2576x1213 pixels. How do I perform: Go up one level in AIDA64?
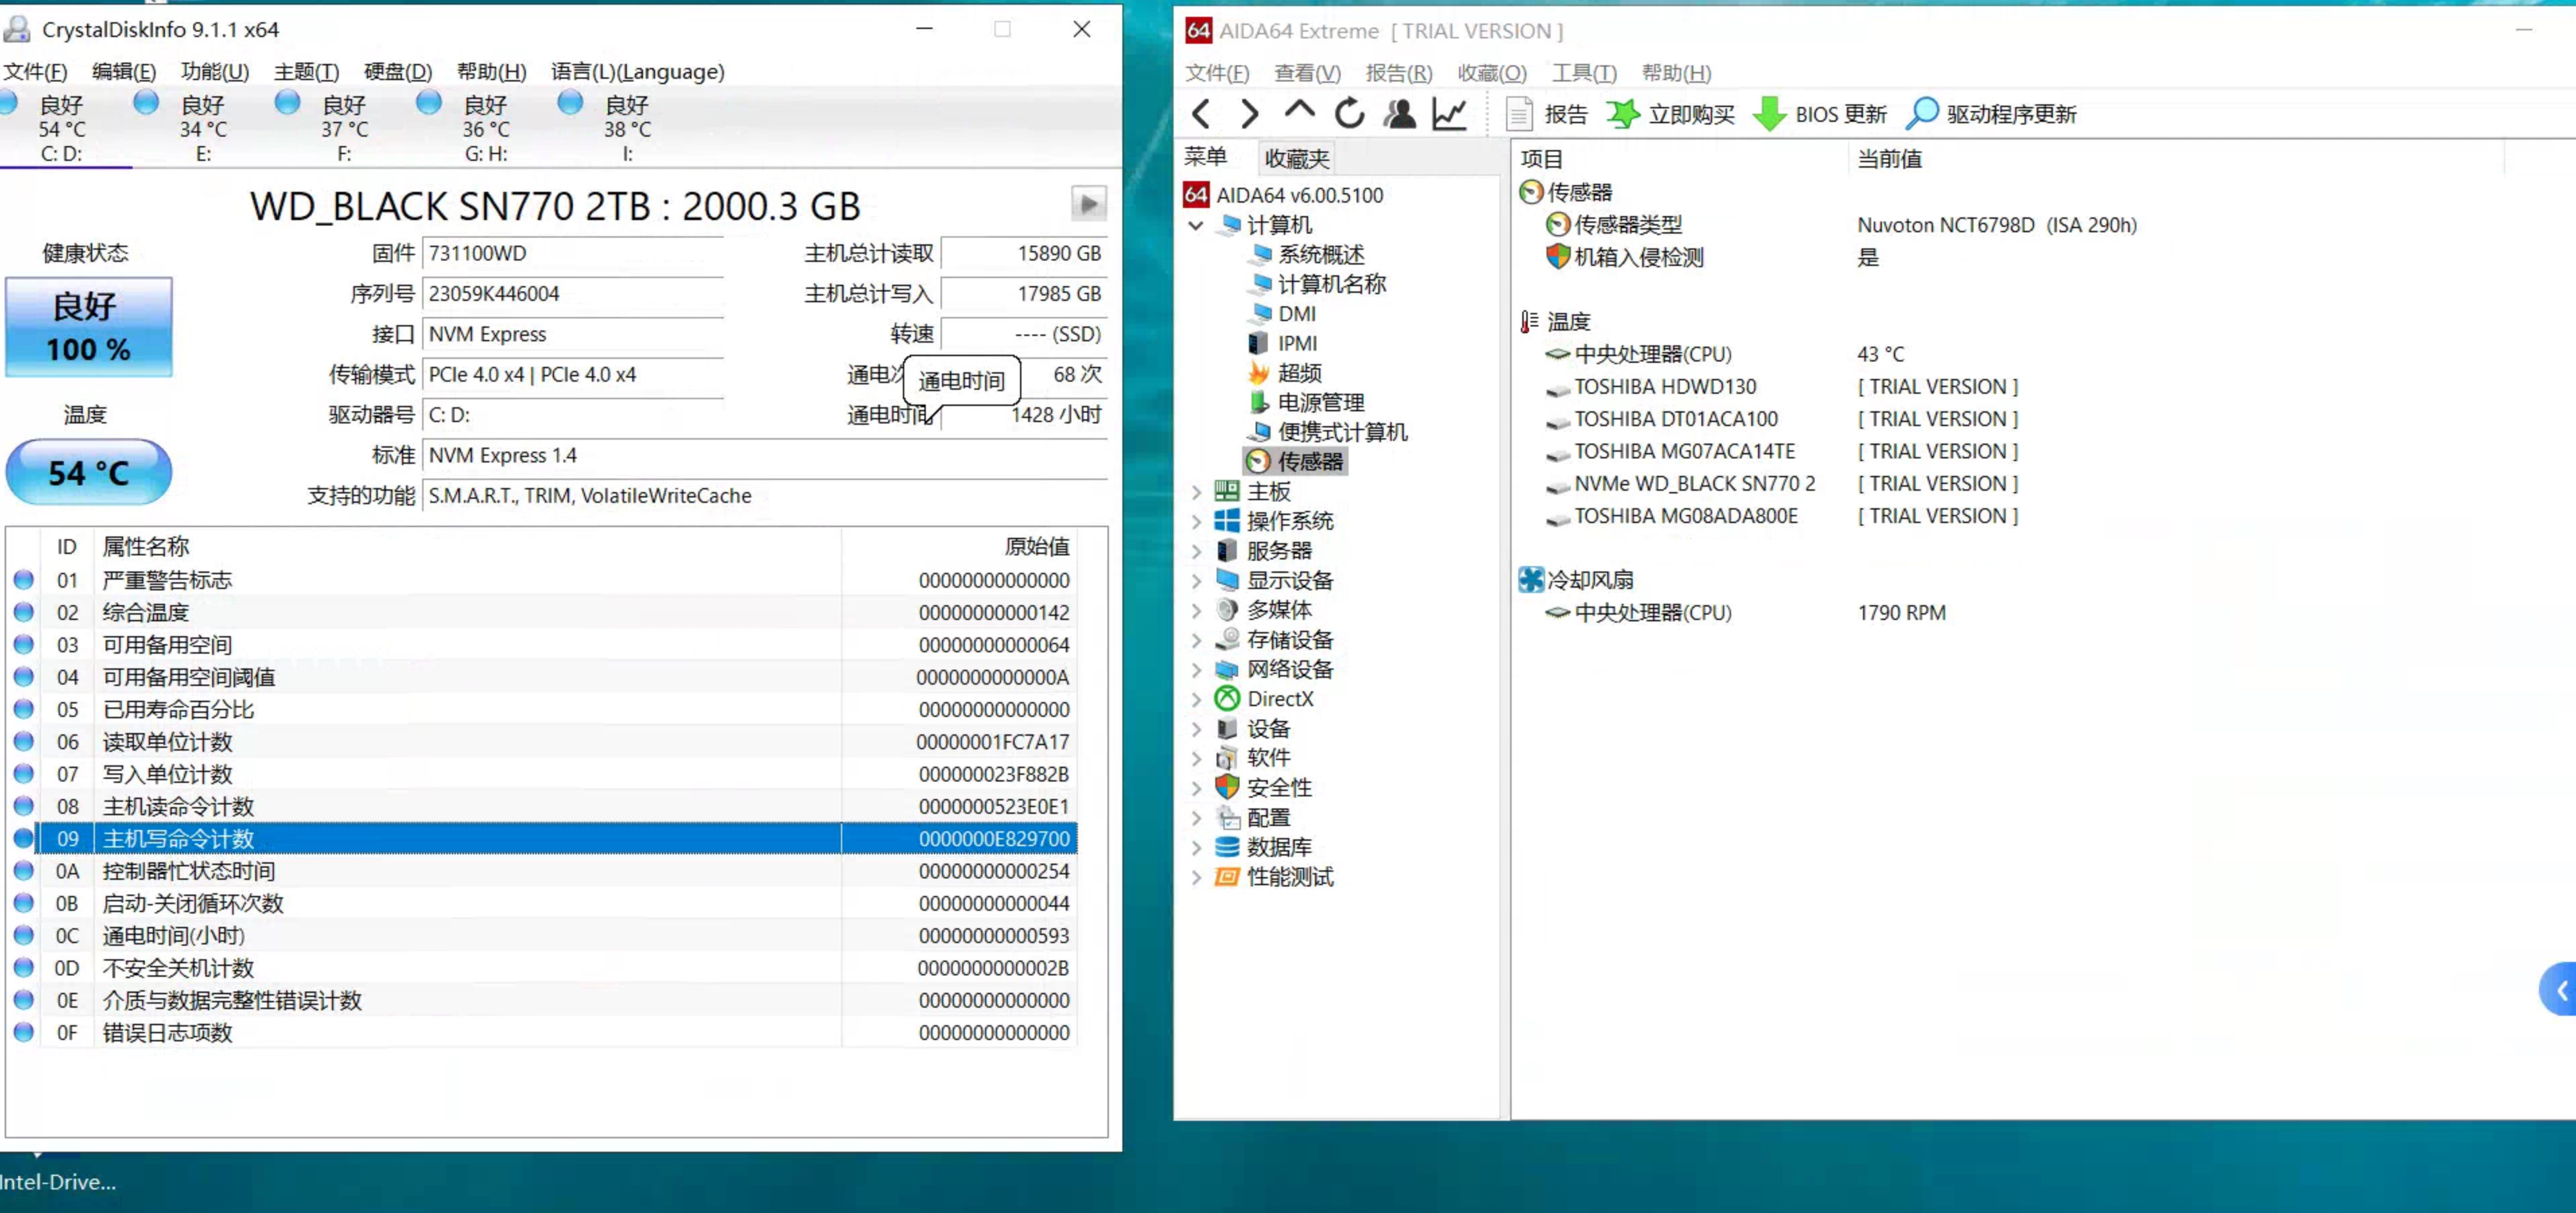coord(1299,111)
